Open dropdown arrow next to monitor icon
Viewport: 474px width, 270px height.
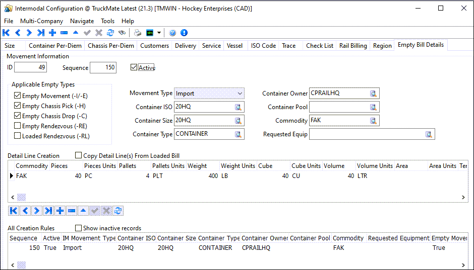click(x=159, y=33)
